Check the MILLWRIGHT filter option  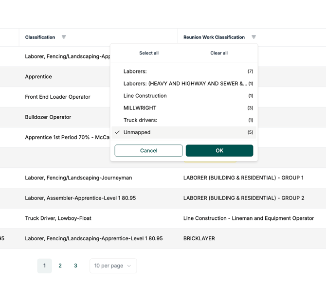click(x=184, y=108)
